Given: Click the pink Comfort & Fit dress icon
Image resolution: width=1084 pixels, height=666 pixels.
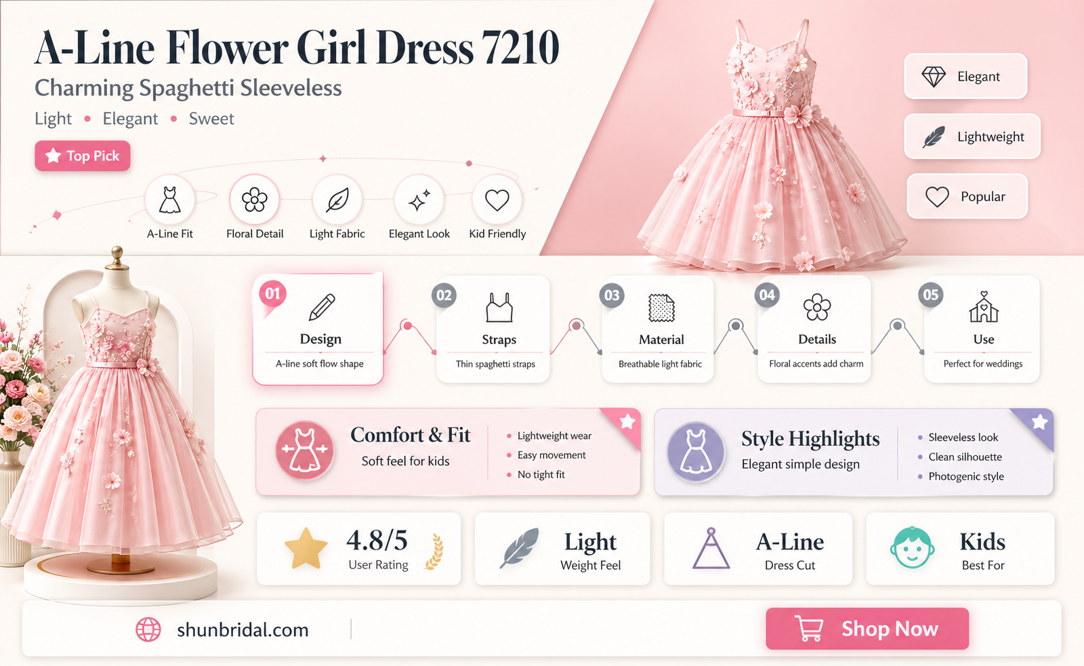Looking at the screenshot, I should pyautogui.click(x=305, y=450).
